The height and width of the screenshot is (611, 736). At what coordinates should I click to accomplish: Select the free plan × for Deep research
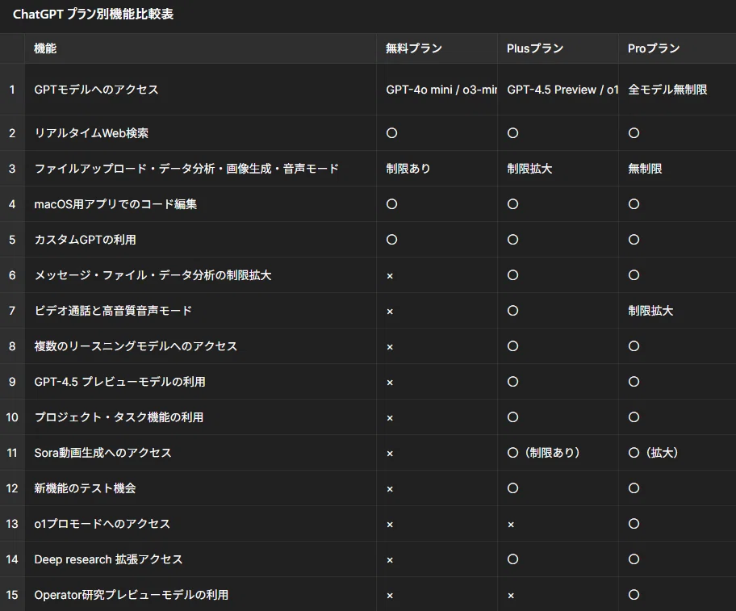pyautogui.click(x=390, y=560)
